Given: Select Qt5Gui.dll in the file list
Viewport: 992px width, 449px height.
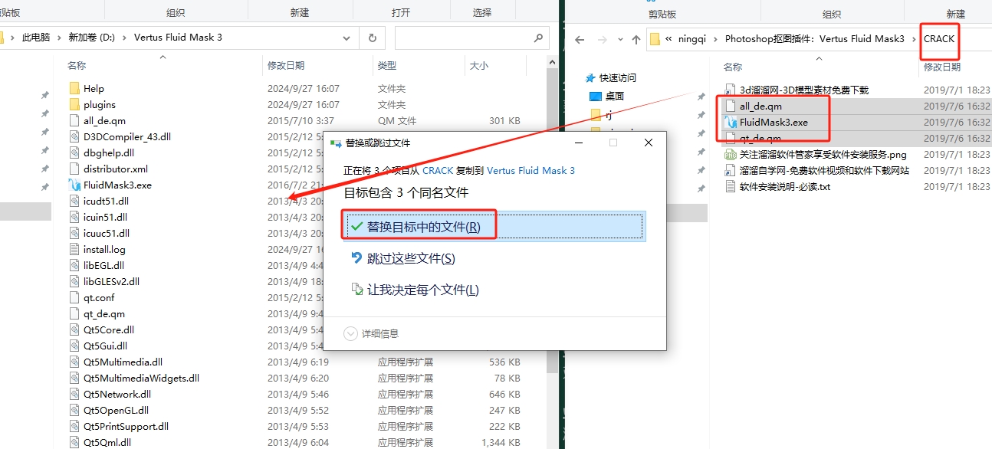Looking at the screenshot, I should pos(105,346).
